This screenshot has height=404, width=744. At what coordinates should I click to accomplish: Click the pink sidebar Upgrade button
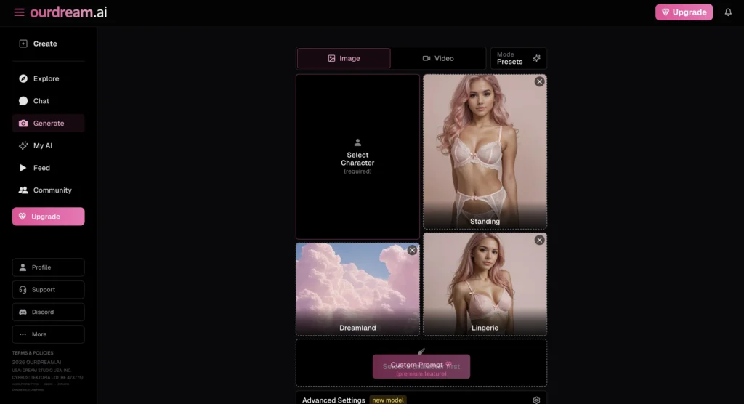click(x=48, y=217)
